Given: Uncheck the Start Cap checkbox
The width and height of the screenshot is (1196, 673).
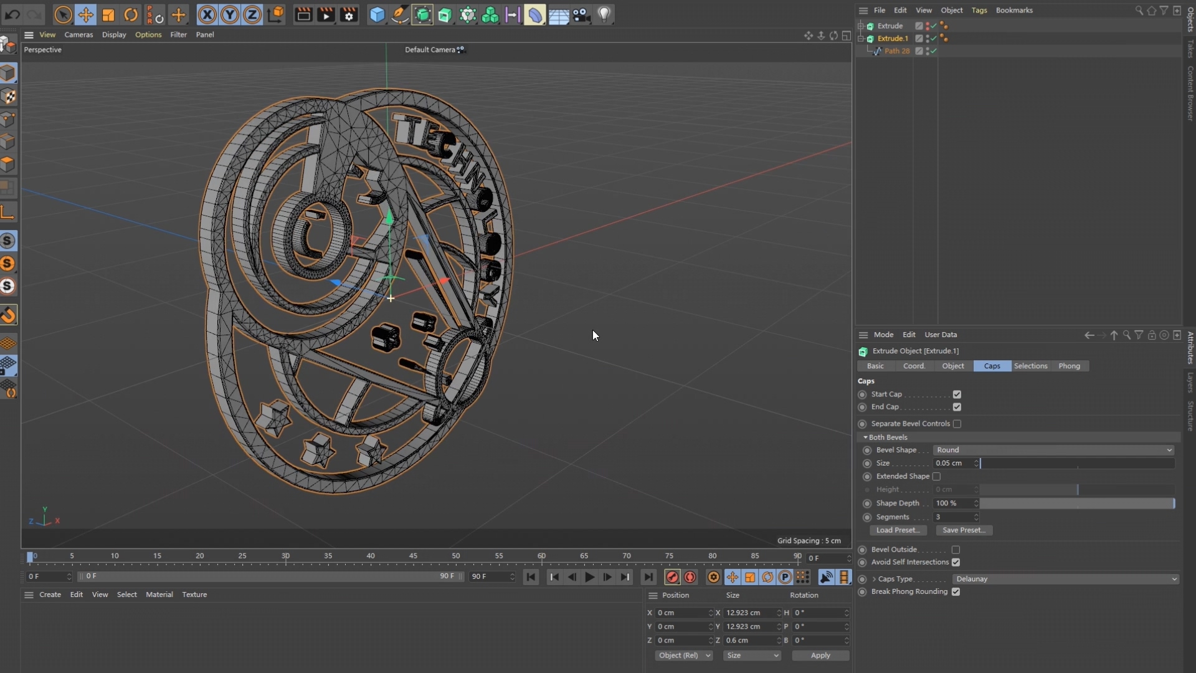Looking at the screenshot, I should pyautogui.click(x=957, y=394).
